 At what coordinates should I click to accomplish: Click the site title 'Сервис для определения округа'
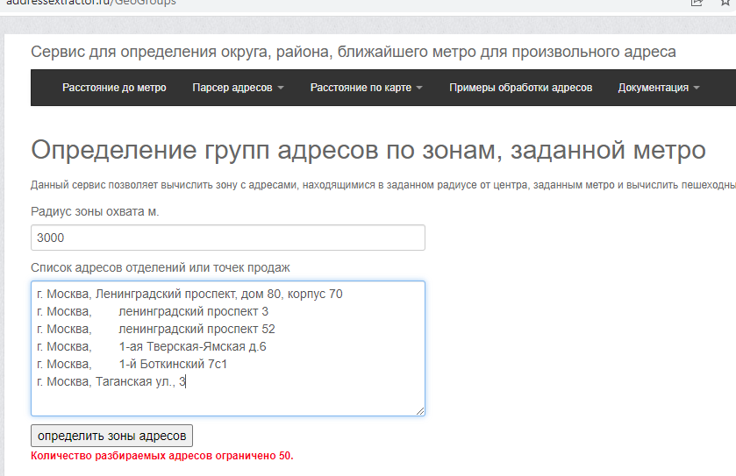pos(353,52)
